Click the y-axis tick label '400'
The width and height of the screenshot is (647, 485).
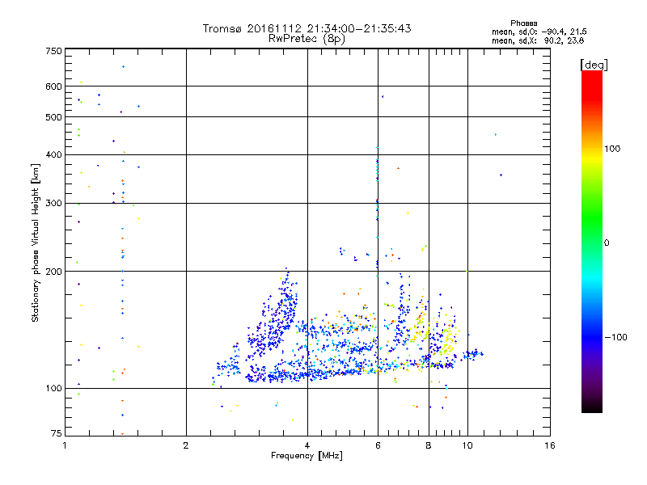click(x=53, y=155)
